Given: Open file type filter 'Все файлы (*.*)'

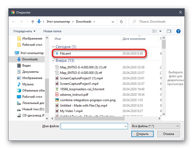Looking at the screenshot, I should pyautogui.click(x=155, y=126).
